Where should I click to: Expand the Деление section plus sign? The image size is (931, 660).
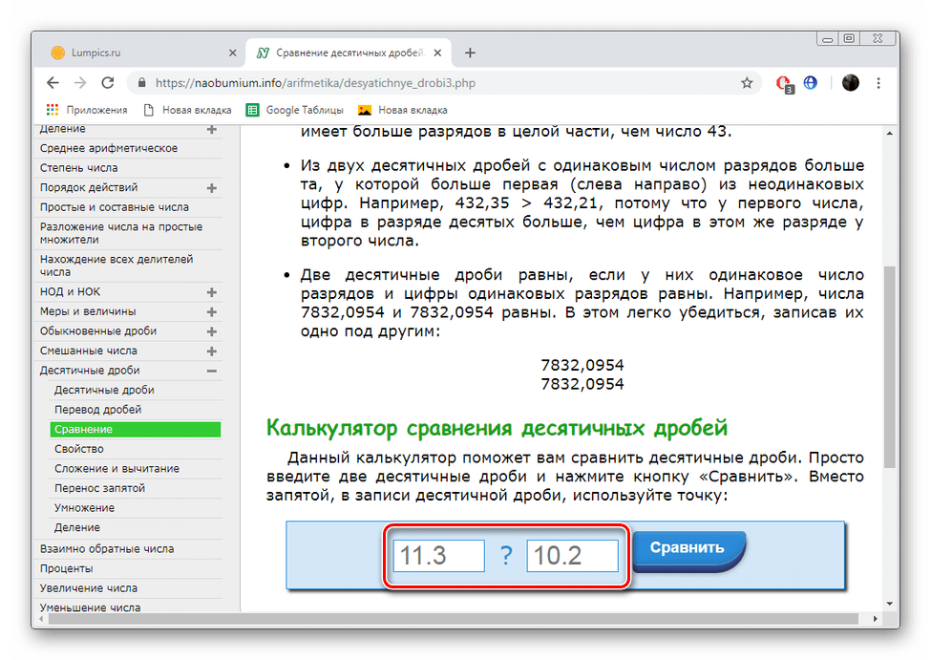[x=211, y=130]
